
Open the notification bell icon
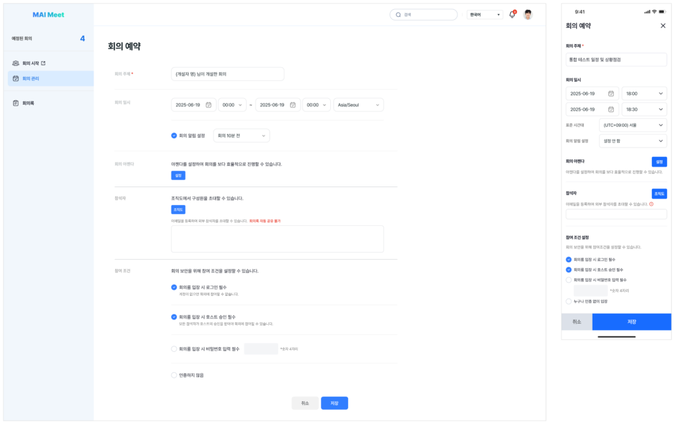coord(512,14)
